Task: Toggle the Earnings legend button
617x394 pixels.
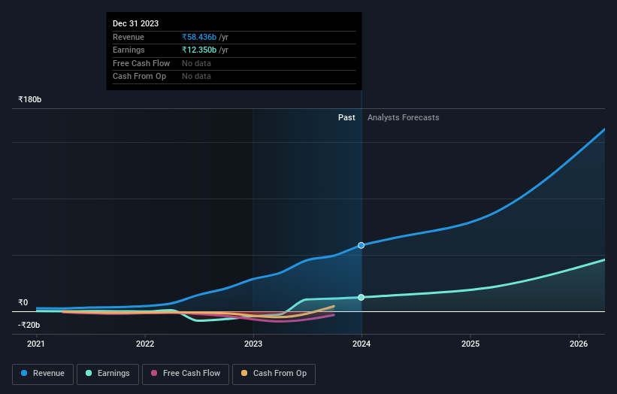Action: 107,374
